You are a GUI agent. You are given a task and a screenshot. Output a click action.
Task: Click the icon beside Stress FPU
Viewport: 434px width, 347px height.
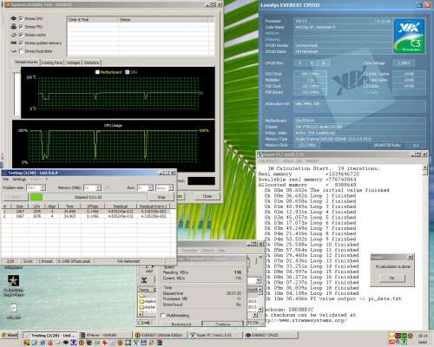[x=14, y=26]
